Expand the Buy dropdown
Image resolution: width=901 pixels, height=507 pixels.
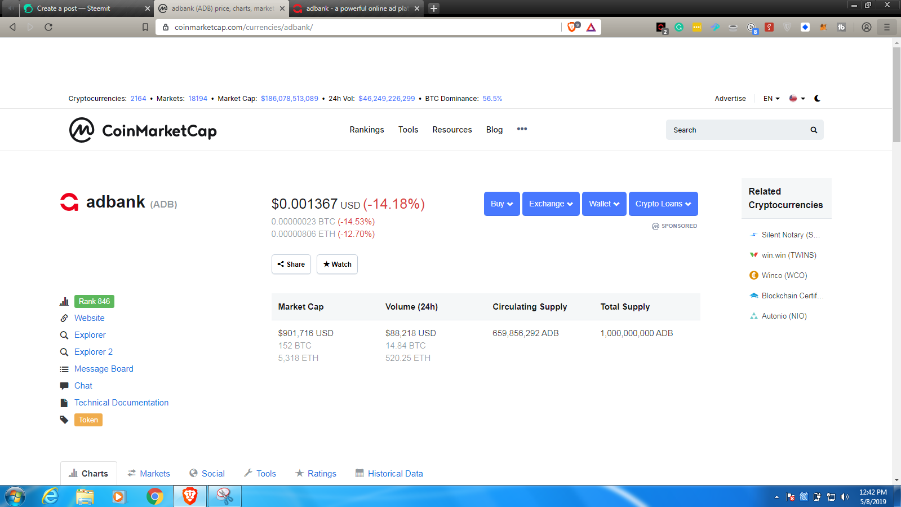tap(502, 204)
